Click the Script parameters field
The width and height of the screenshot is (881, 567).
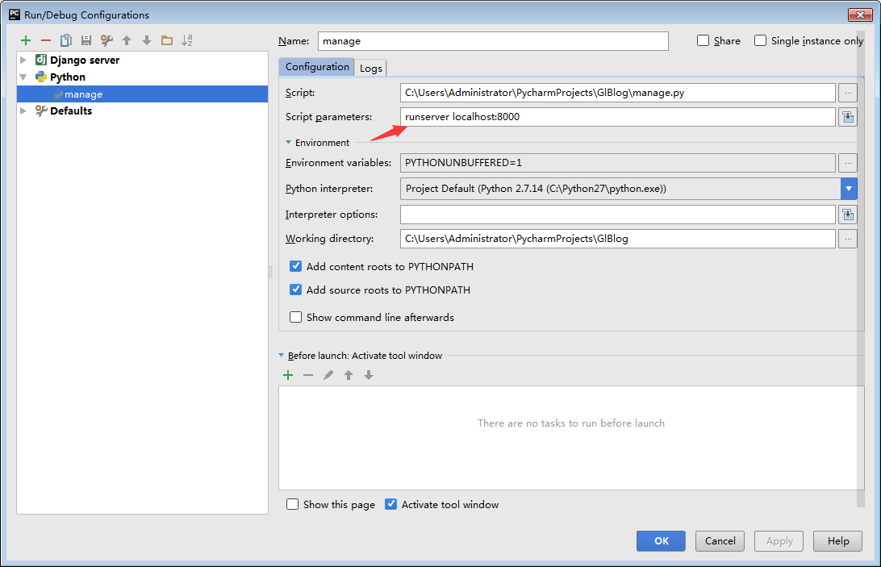pyautogui.click(x=617, y=117)
